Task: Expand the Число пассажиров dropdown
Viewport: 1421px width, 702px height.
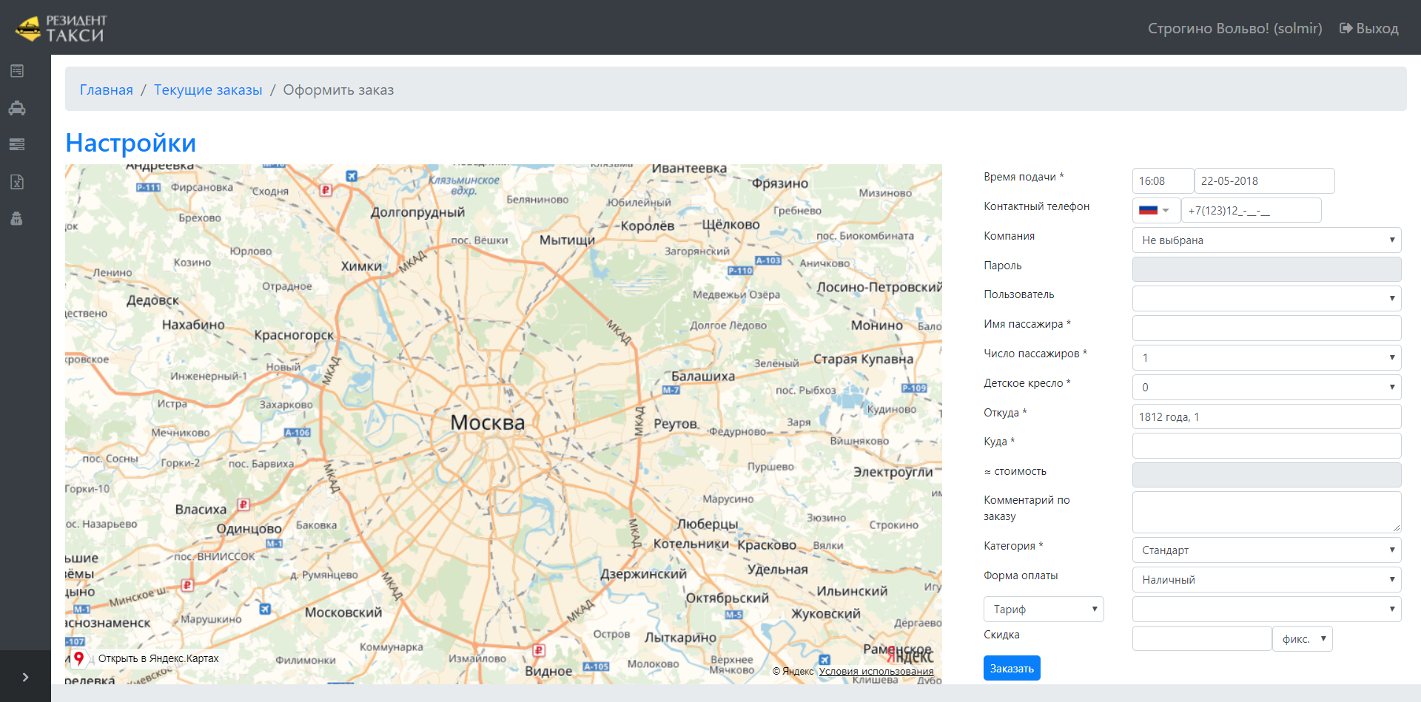Action: pyautogui.click(x=1266, y=358)
